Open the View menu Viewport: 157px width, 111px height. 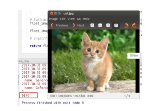click(71, 19)
